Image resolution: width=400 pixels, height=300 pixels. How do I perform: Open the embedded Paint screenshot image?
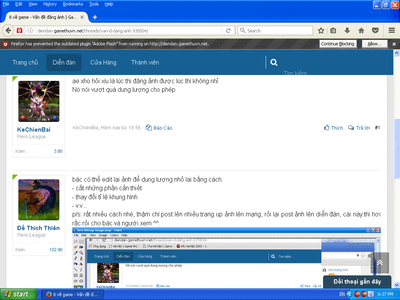226,258
